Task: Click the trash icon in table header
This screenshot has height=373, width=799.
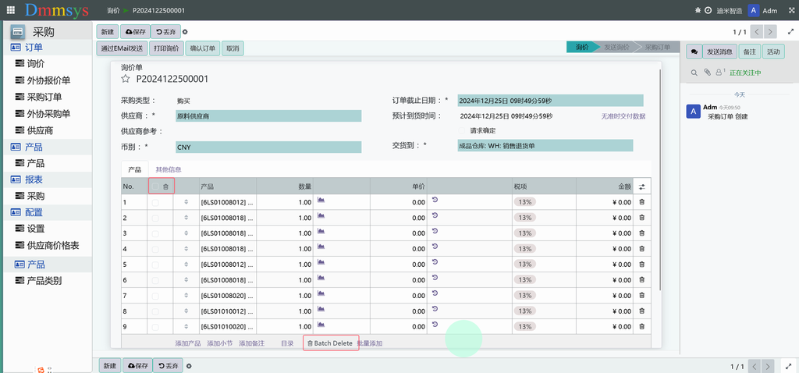Action: 165,187
